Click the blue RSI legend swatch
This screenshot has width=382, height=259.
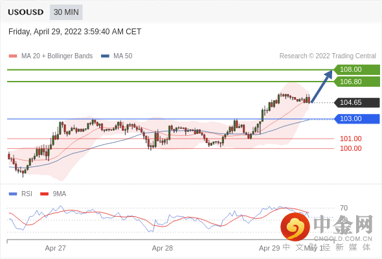coord(13,194)
